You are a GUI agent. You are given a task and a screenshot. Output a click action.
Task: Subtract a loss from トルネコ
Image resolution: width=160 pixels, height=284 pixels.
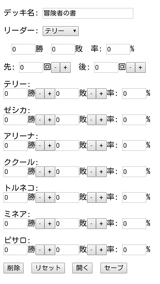click(x=92, y=197)
